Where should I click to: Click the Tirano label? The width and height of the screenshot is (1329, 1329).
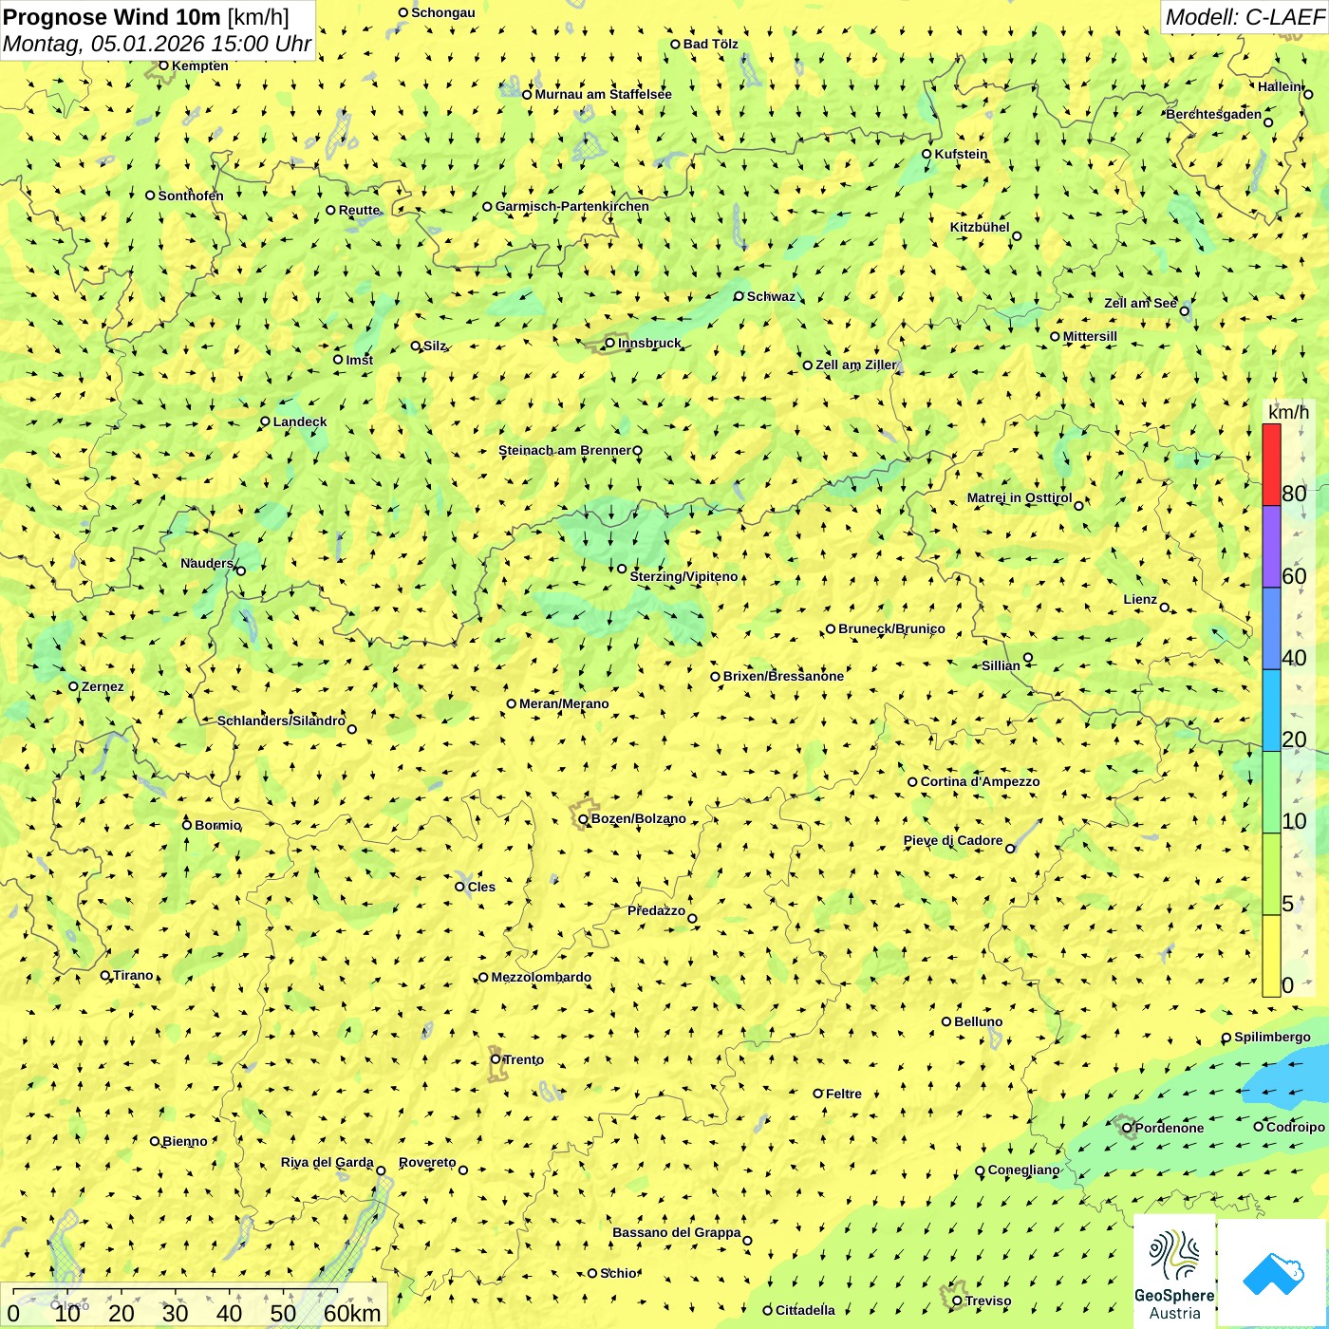(133, 975)
